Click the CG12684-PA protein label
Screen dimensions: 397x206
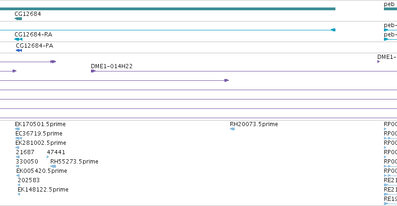pos(35,46)
